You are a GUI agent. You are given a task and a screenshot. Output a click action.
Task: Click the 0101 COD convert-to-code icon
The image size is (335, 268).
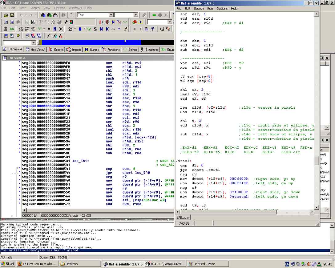21,29
